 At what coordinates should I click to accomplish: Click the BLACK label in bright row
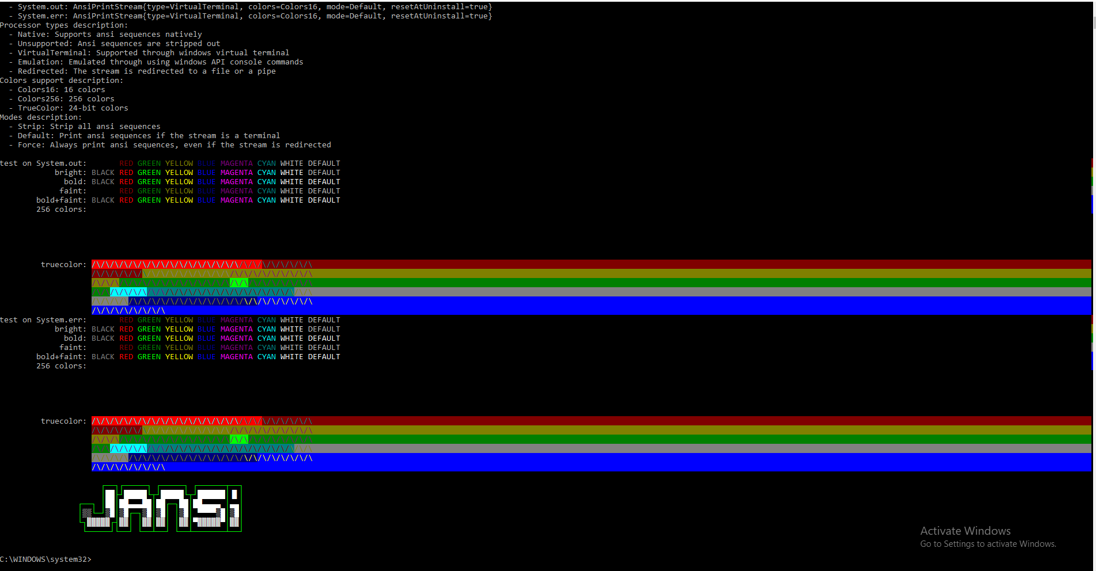tap(103, 172)
